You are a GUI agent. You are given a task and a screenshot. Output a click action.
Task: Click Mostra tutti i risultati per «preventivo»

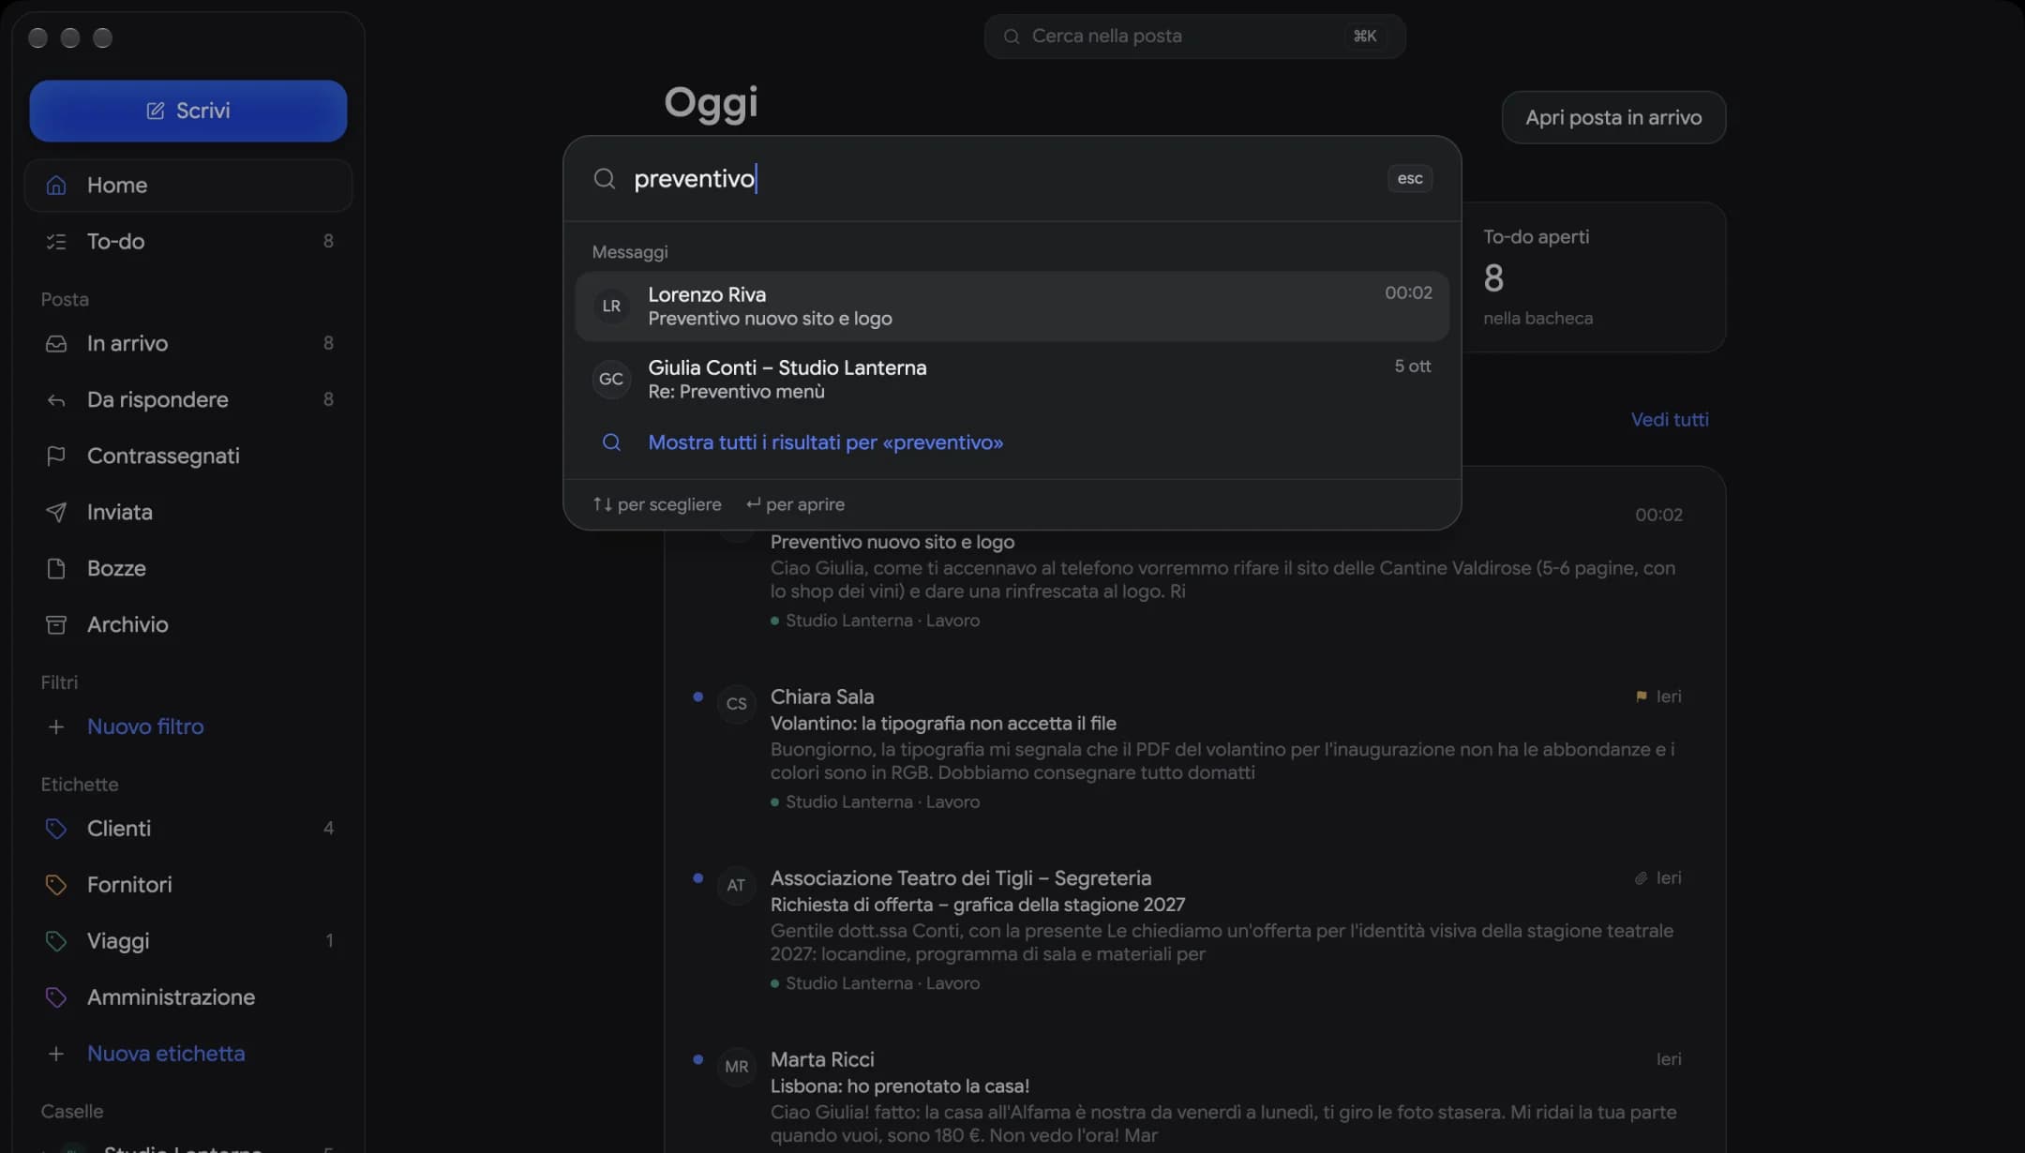(825, 442)
